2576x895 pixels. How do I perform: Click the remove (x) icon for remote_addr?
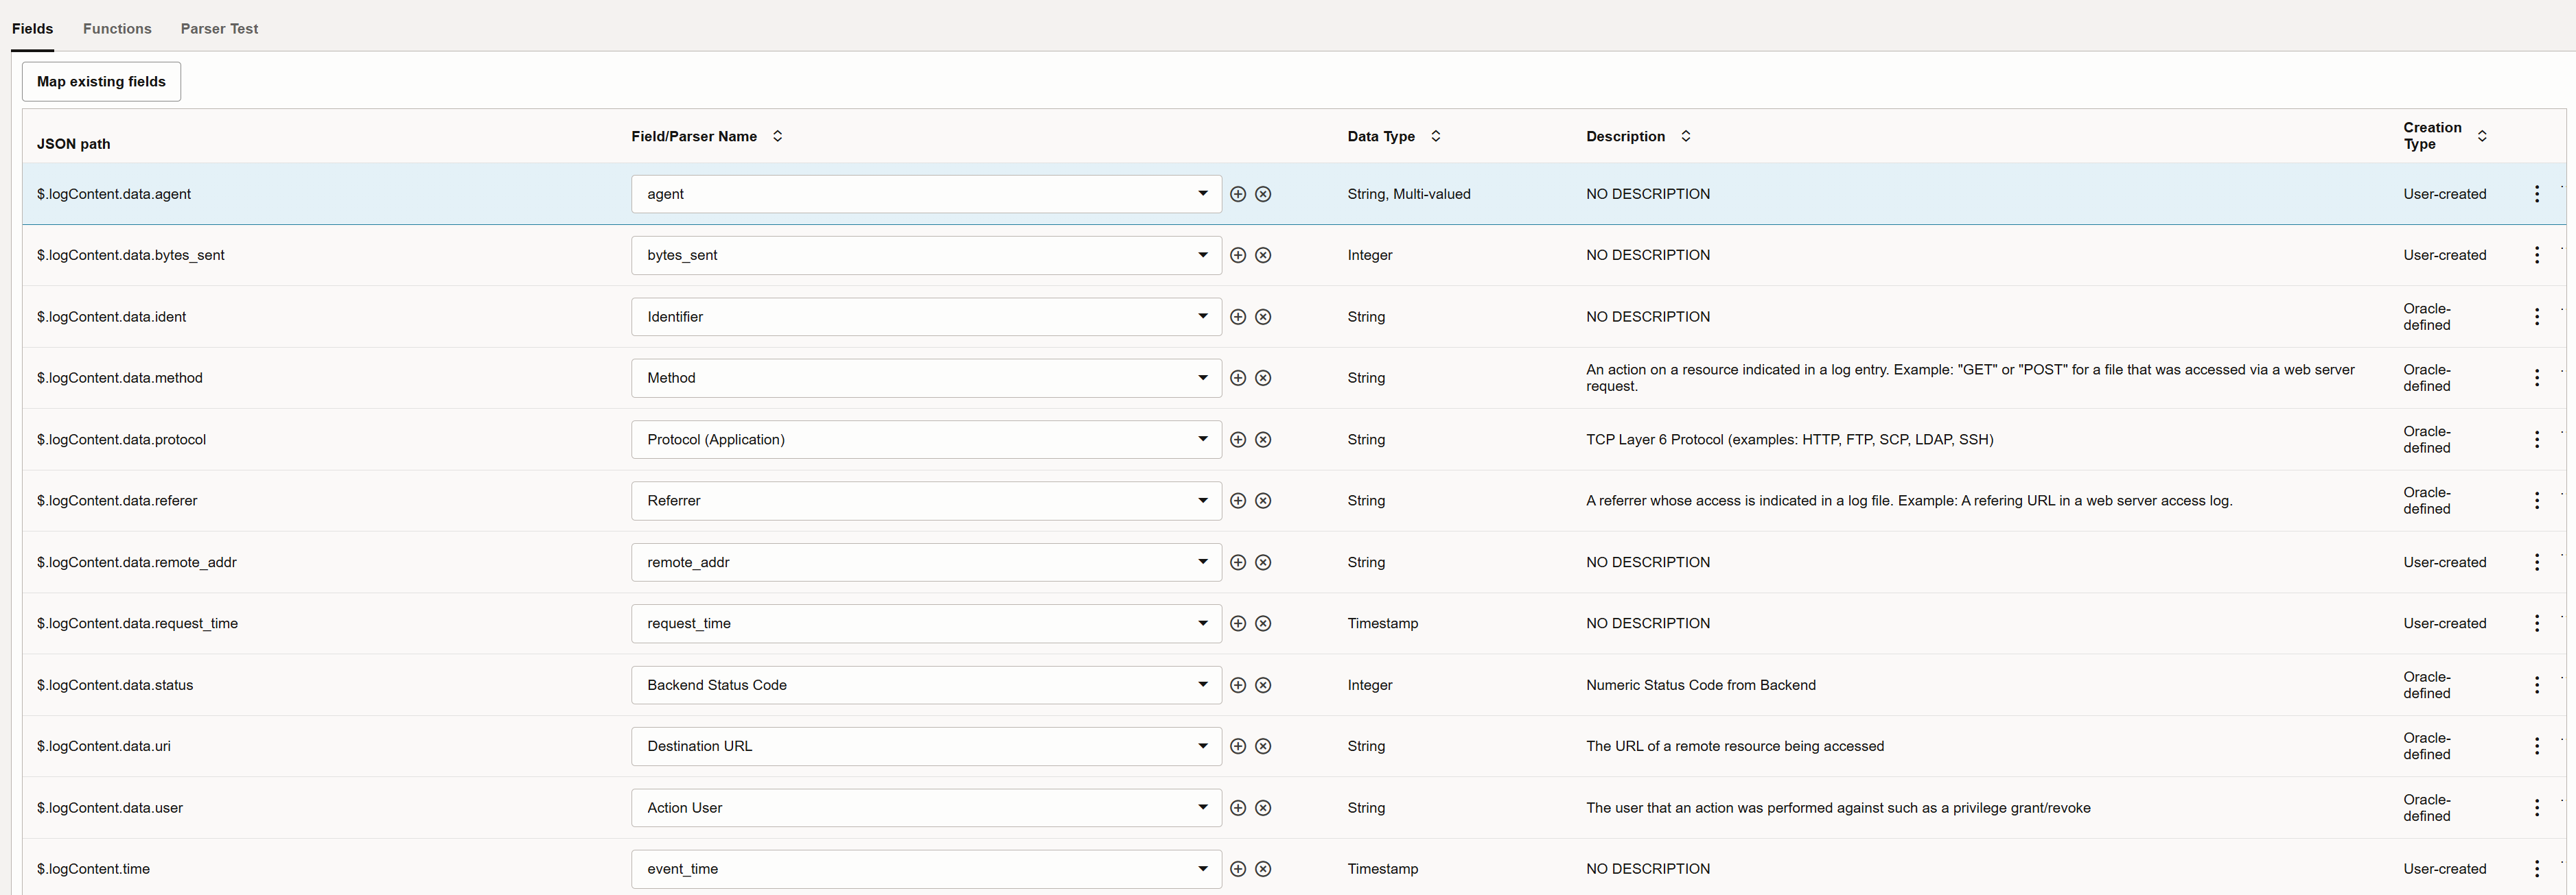click(1263, 562)
